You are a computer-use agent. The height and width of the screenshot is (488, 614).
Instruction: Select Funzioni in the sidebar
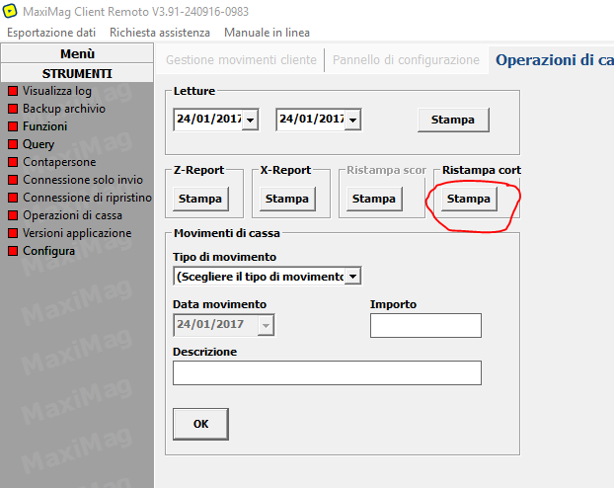pyautogui.click(x=44, y=126)
